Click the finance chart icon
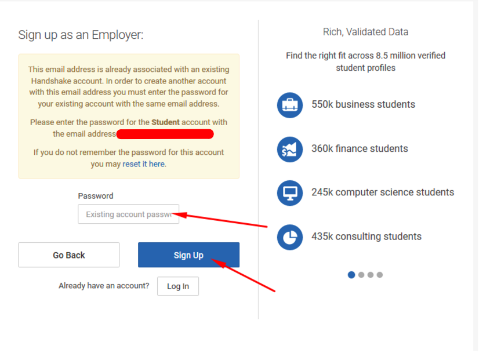490x353 pixels. [x=290, y=149]
